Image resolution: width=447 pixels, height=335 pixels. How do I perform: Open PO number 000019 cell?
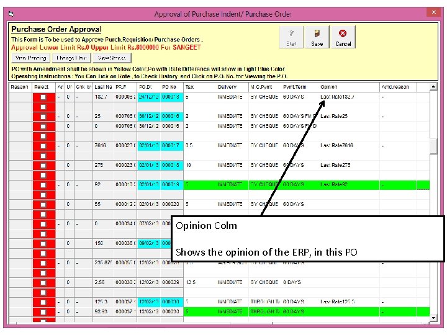(171, 185)
